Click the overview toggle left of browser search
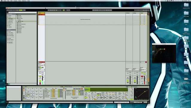This screenshot has height=108, width=191. pos(7,12)
